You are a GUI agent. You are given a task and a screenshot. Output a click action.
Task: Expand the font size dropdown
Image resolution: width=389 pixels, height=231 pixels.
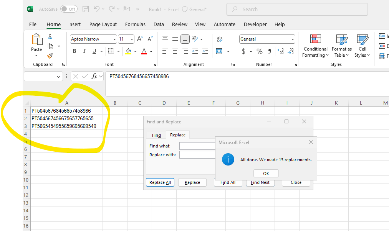pyautogui.click(x=132, y=39)
